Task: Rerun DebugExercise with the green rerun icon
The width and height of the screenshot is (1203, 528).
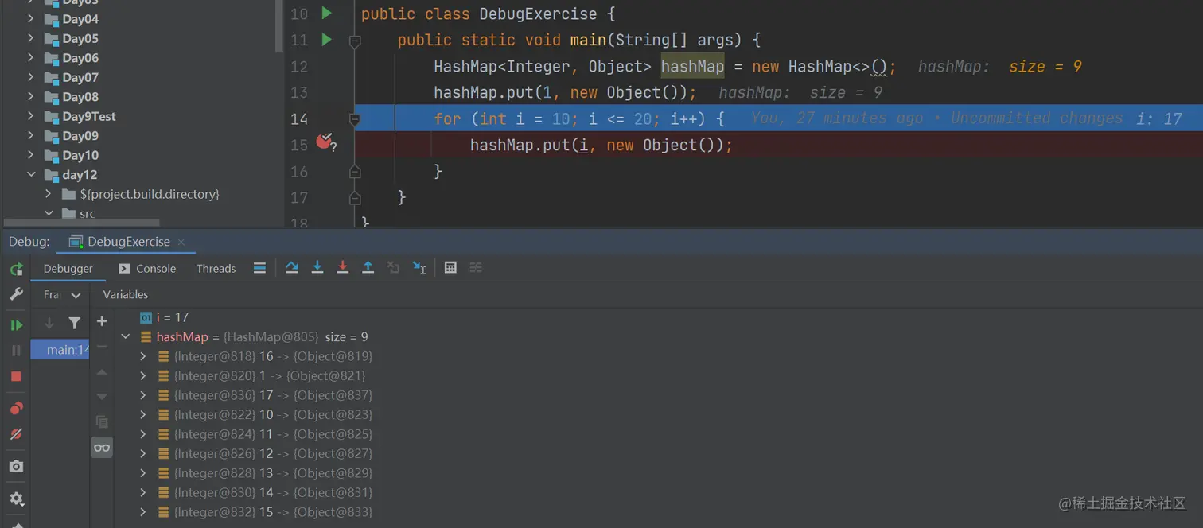Action: click(x=16, y=269)
